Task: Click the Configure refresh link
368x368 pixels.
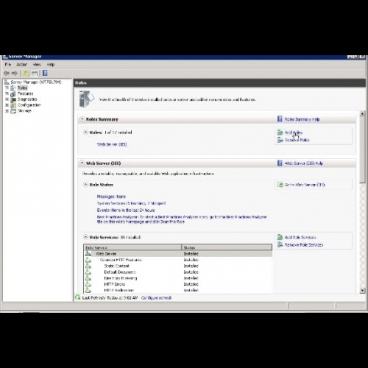Action: coord(156,297)
